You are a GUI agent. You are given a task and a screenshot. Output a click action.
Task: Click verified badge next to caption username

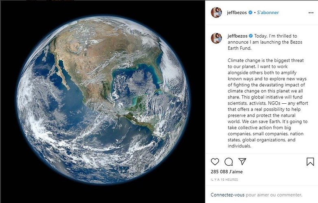250,36
